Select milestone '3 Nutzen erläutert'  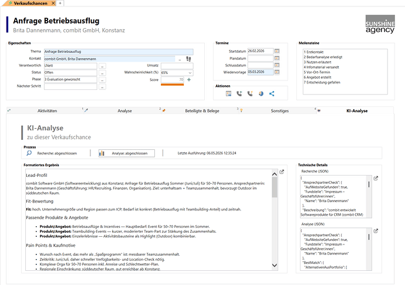click(x=318, y=62)
